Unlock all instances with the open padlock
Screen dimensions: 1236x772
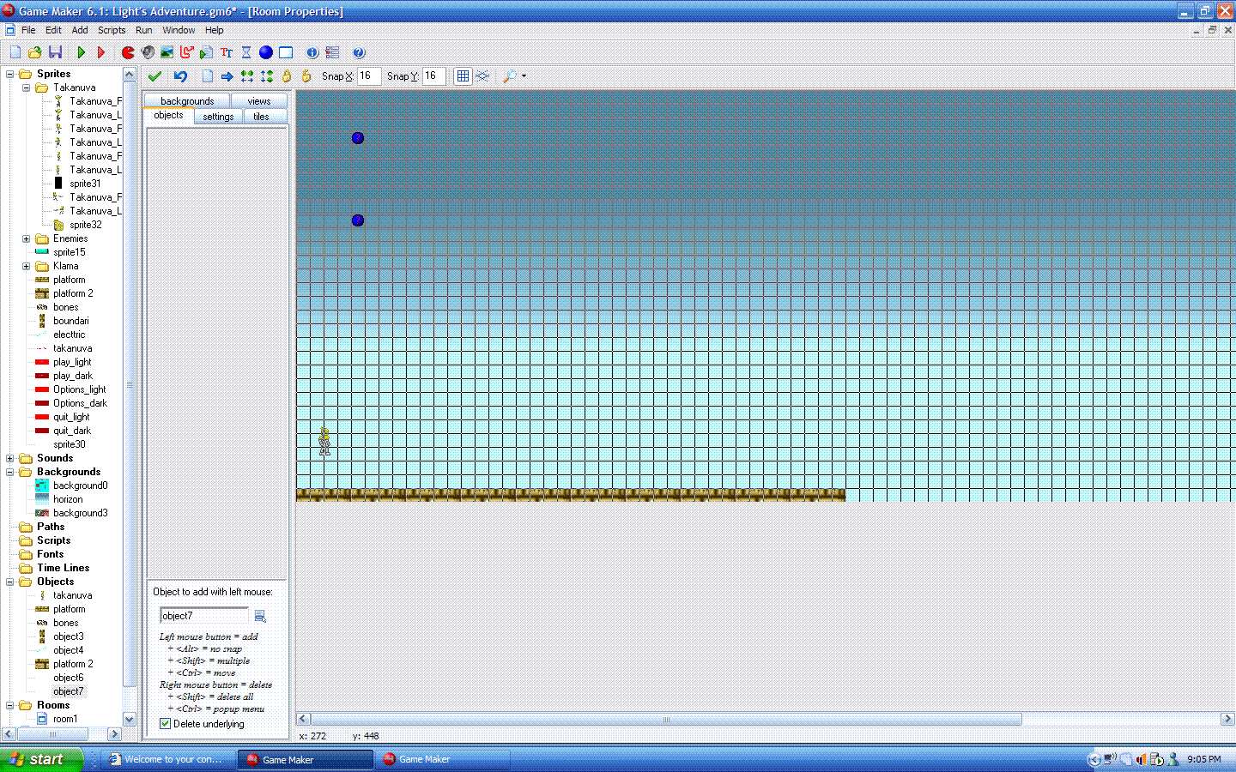(306, 76)
